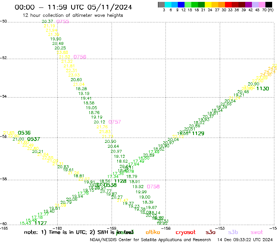Select the wave height value 20.48
Viewport: 277px width, 243px height.
[243, 92]
